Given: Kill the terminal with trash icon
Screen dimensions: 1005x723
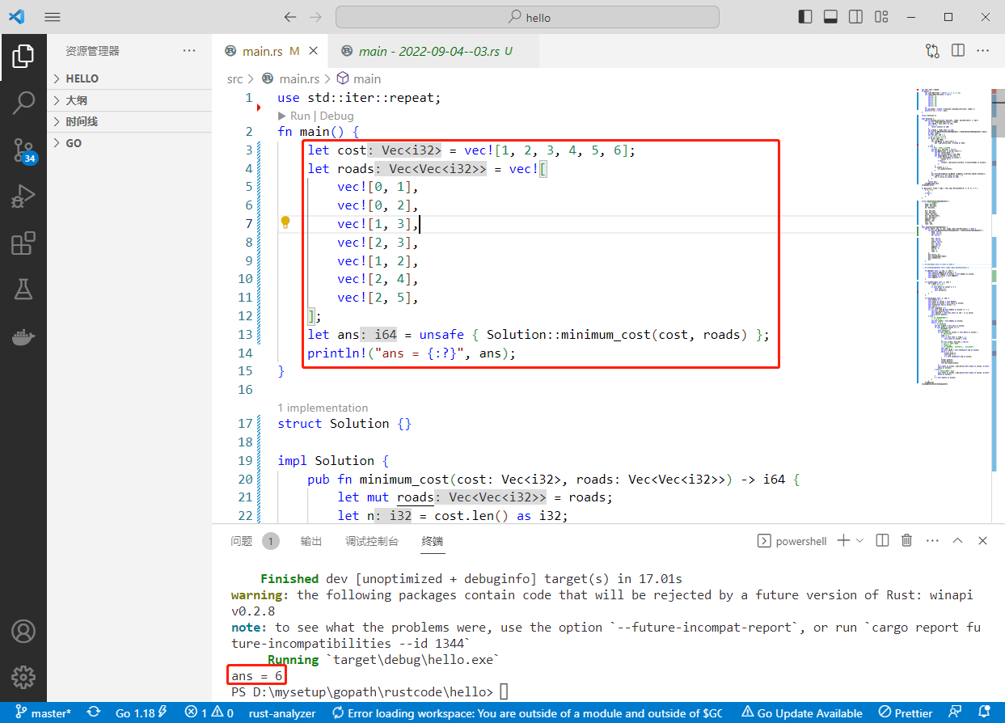Looking at the screenshot, I should [907, 540].
